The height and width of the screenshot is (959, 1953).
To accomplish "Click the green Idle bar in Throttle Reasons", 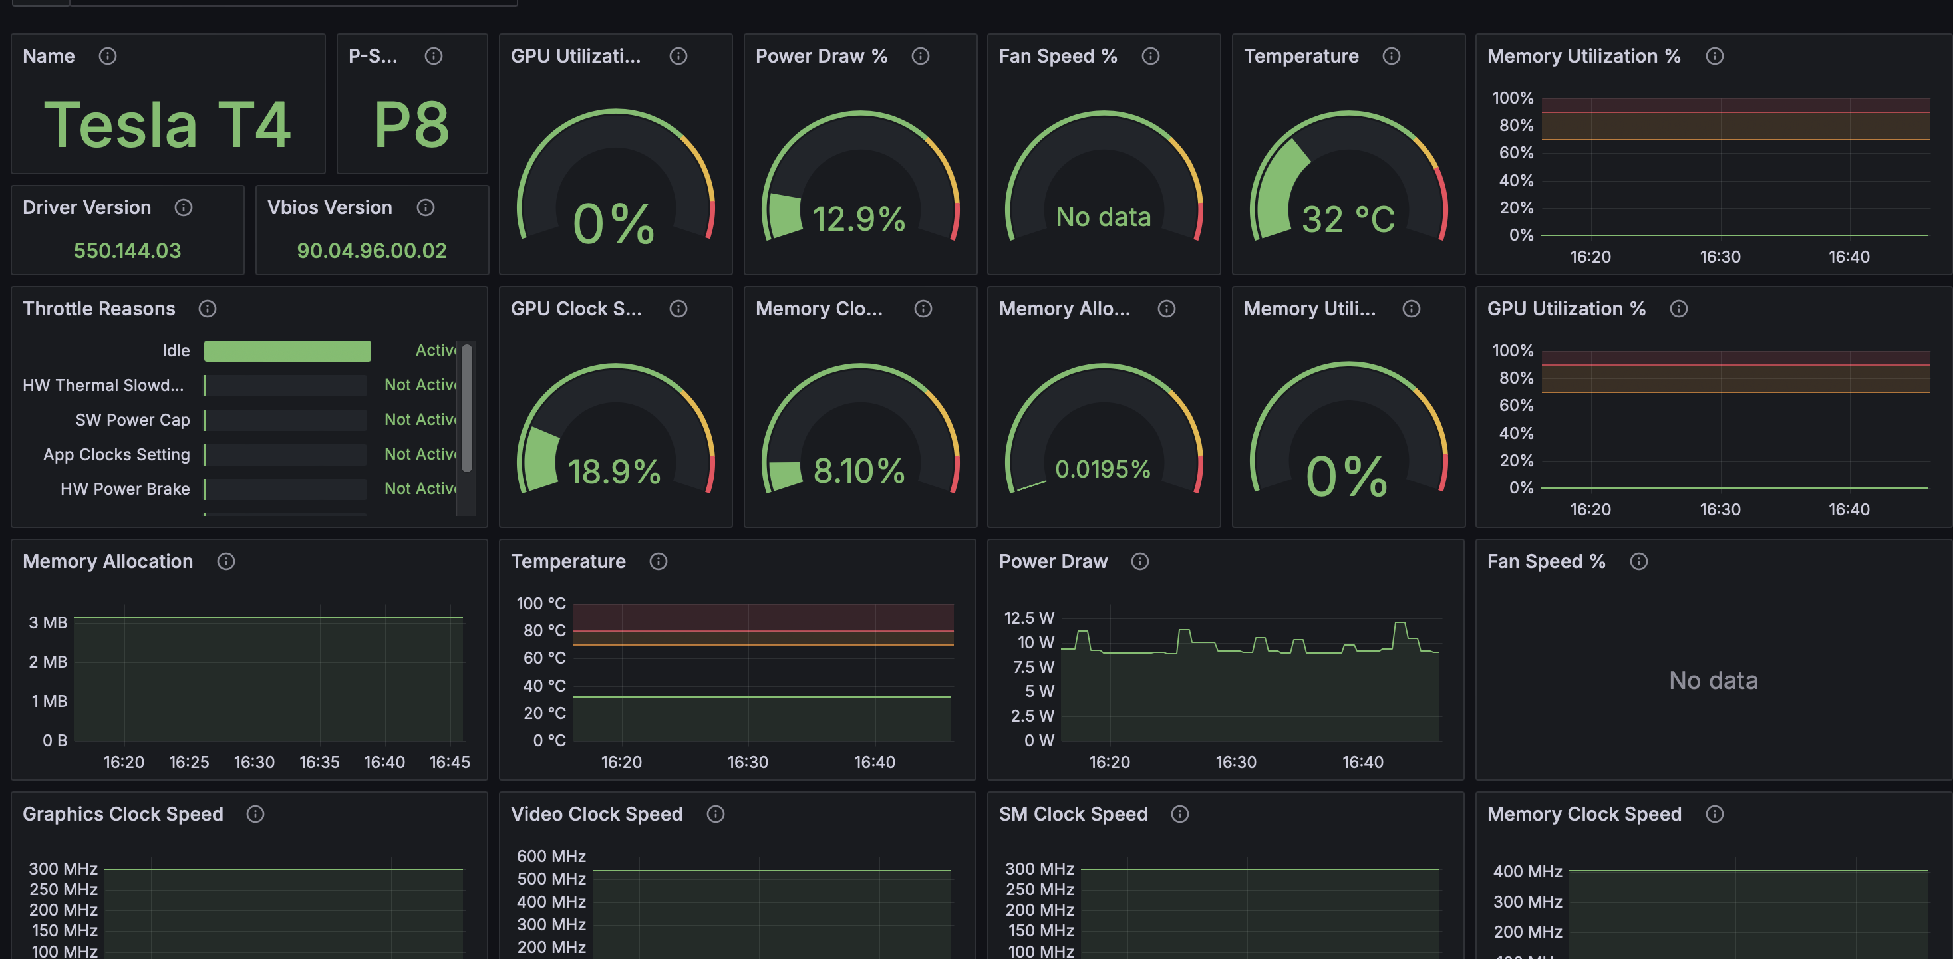I will pos(287,351).
